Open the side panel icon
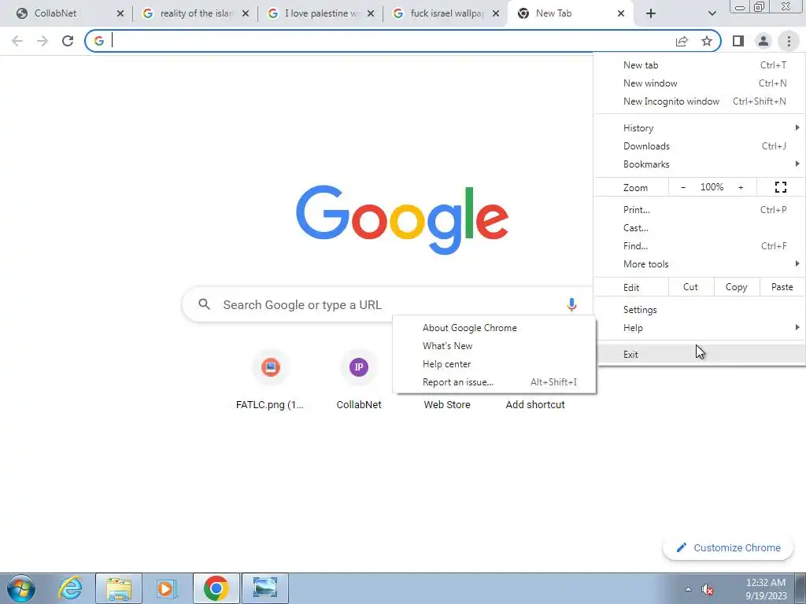 738,41
